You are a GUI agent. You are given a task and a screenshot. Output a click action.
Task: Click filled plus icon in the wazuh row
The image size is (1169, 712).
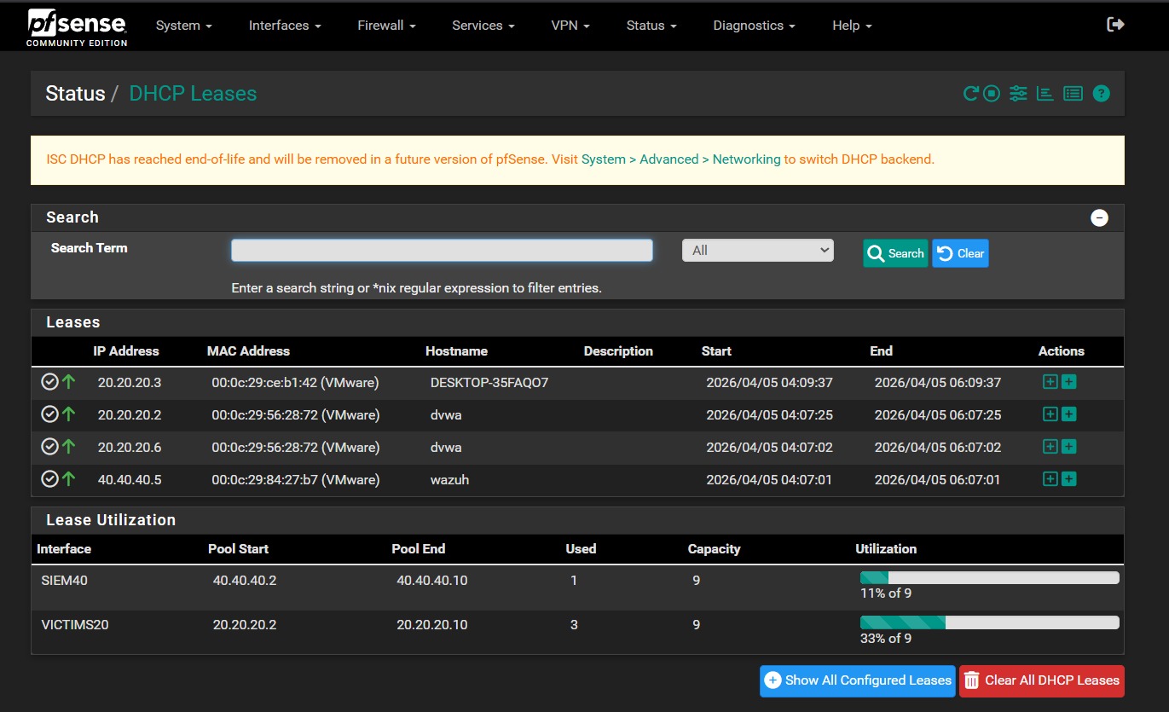coord(1069,479)
